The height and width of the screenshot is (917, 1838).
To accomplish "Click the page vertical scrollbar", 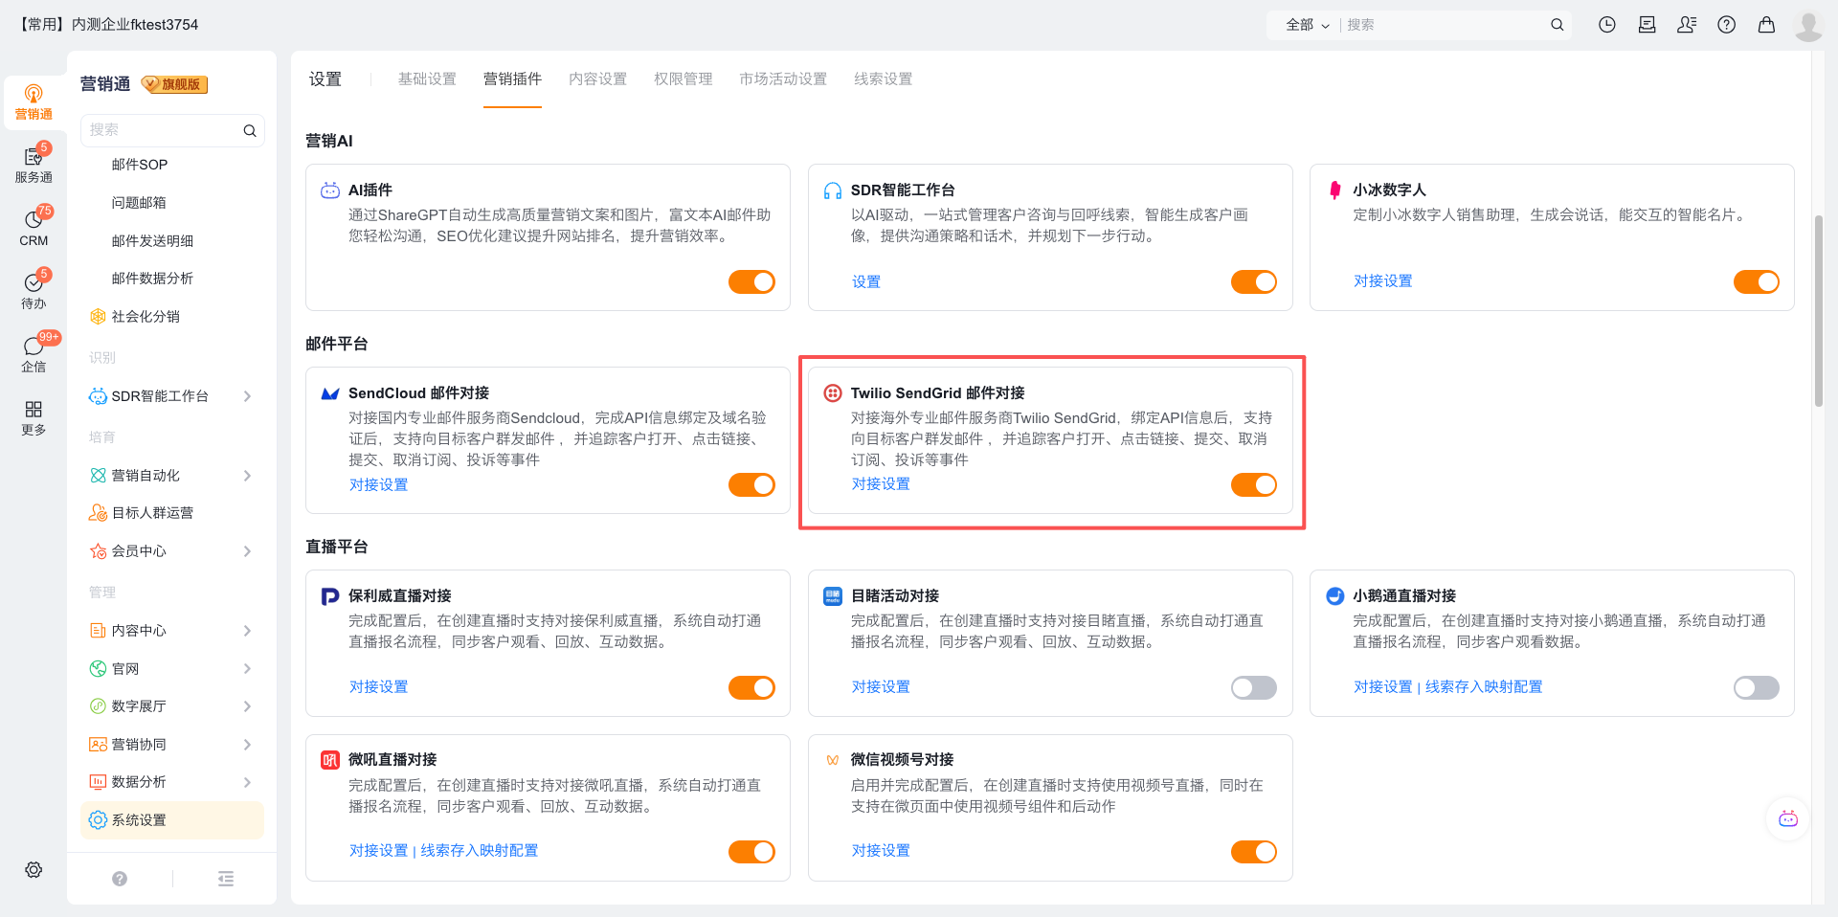I will (x=1819, y=311).
